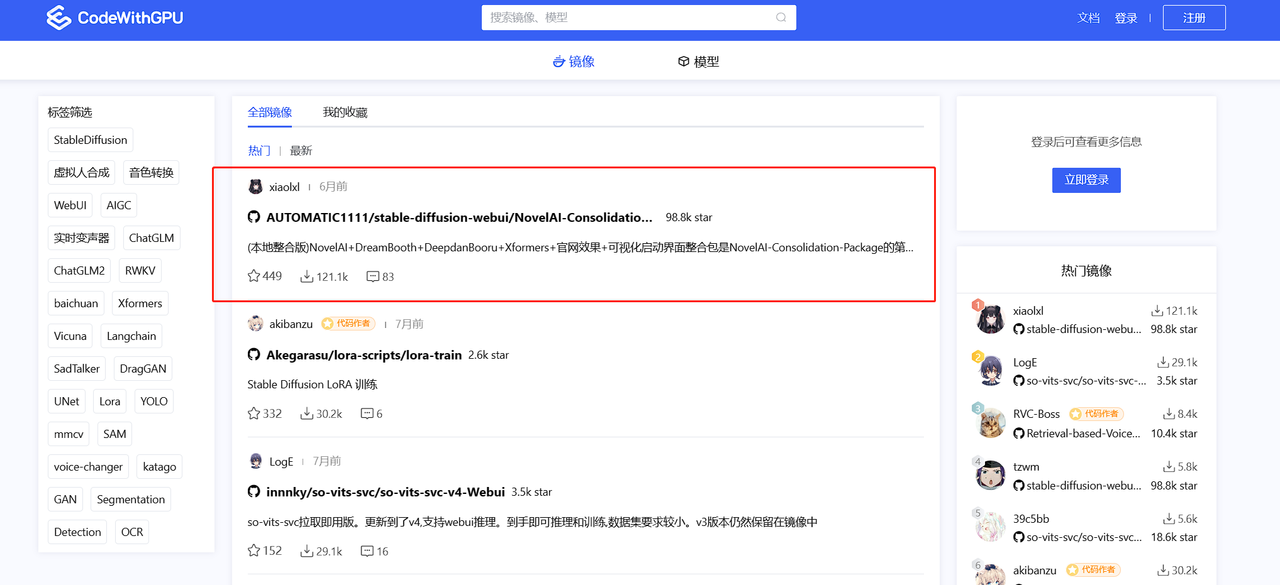Click the 注册 button
The height and width of the screenshot is (585, 1280).
coord(1193,17)
